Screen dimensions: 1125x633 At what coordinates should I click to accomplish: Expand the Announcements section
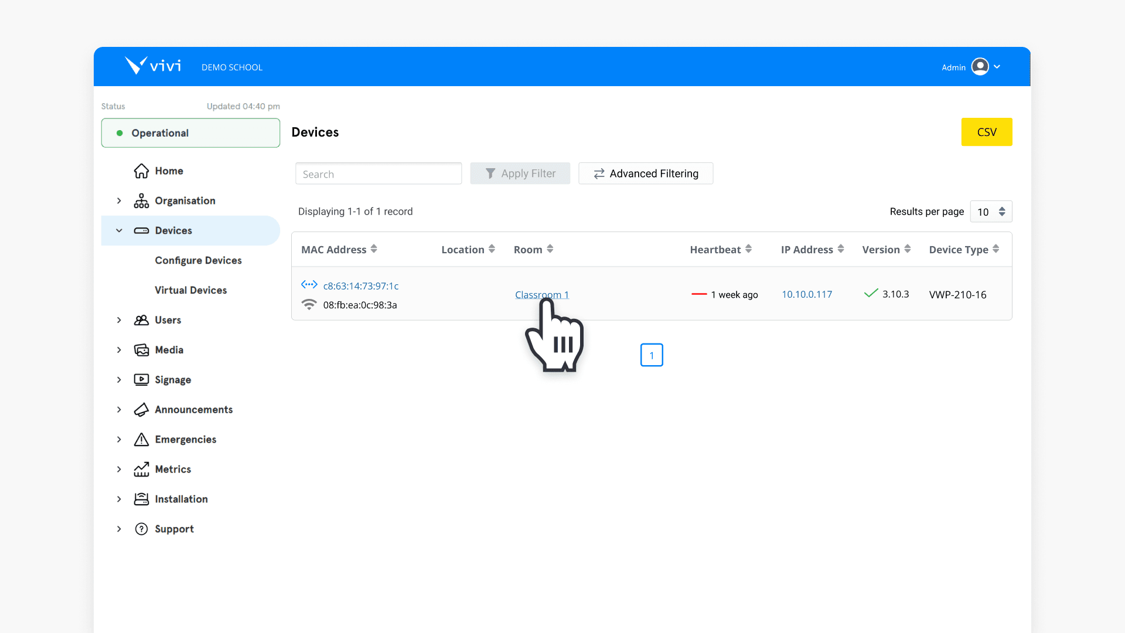click(x=119, y=409)
